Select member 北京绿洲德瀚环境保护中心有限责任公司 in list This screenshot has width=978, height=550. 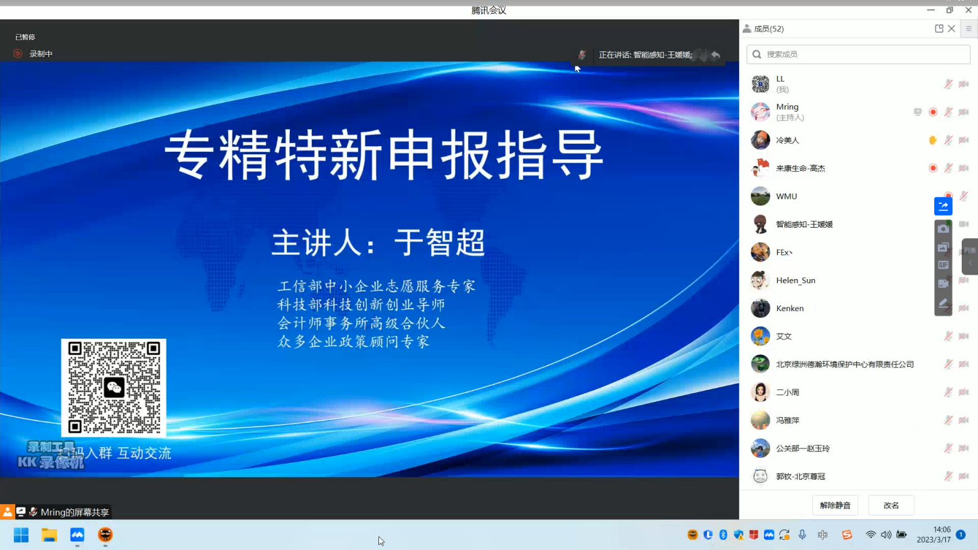coord(844,364)
